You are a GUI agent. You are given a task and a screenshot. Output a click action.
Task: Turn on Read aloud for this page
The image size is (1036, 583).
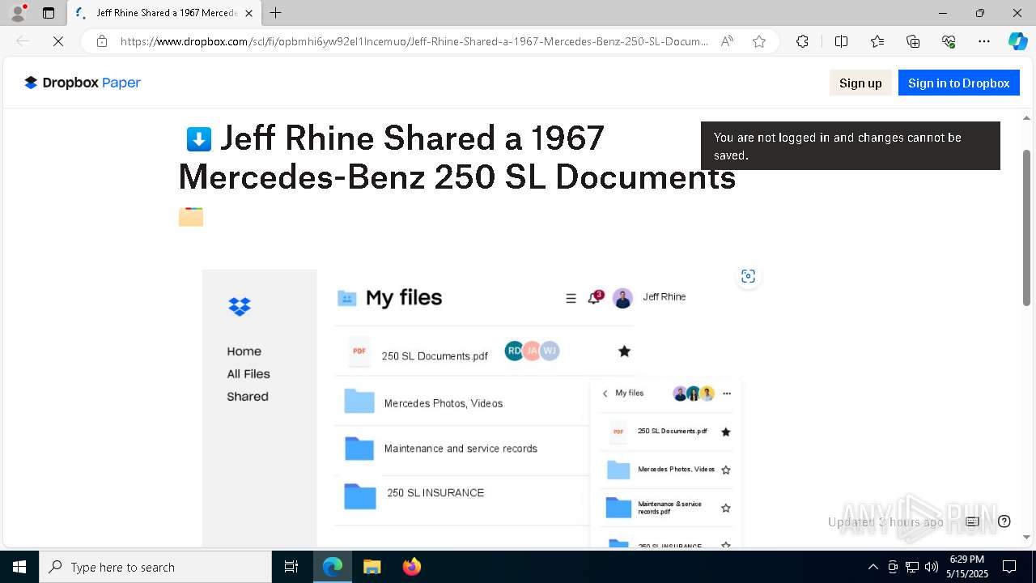tap(727, 41)
